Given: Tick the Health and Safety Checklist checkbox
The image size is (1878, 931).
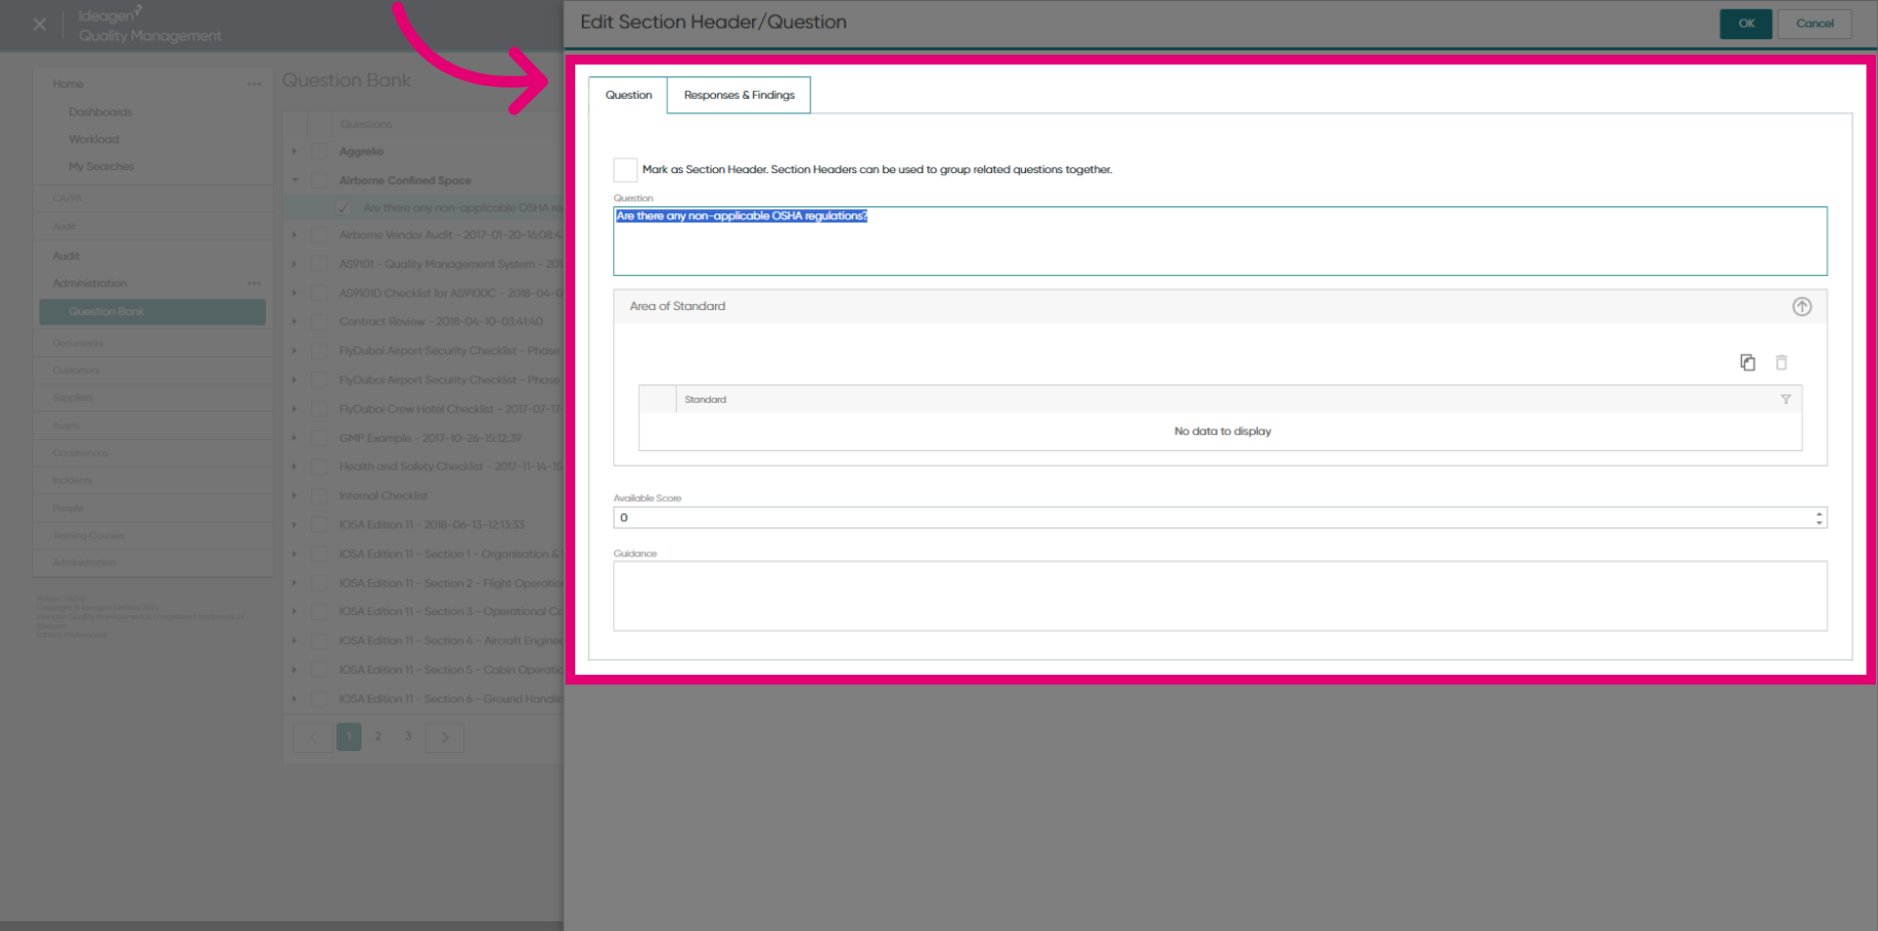Looking at the screenshot, I should pos(319,466).
